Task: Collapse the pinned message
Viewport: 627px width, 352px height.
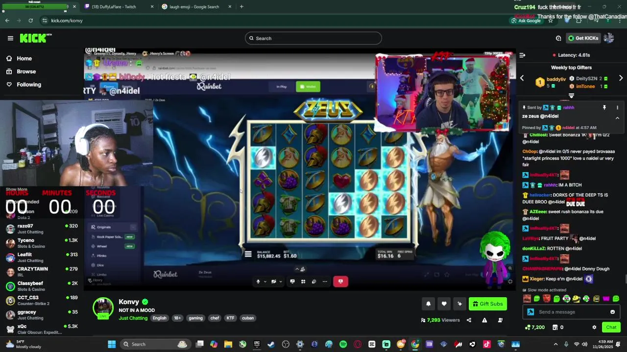Action: click(617, 118)
